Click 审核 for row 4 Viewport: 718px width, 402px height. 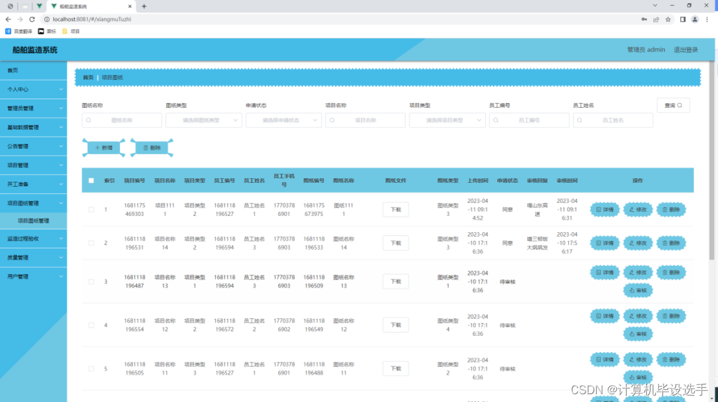[638, 334]
